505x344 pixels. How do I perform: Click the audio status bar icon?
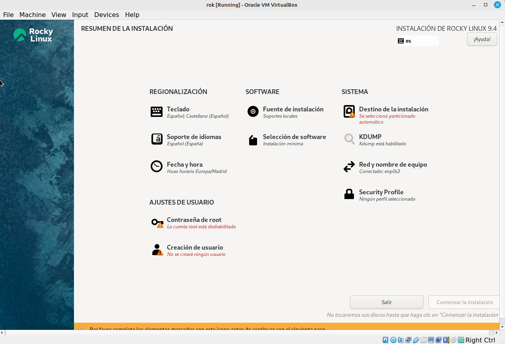[x=401, y=340]
